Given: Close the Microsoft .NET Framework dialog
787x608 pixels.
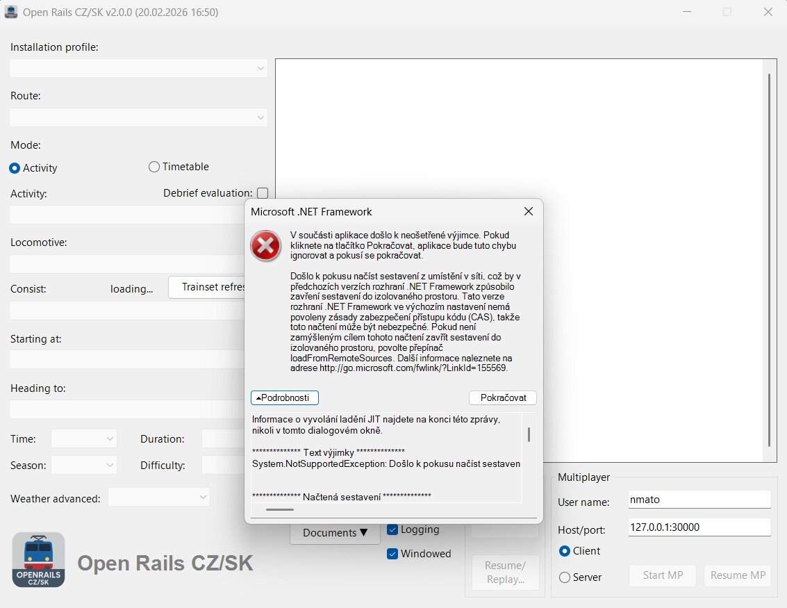Looking at the screenshot, I should 528,211.
